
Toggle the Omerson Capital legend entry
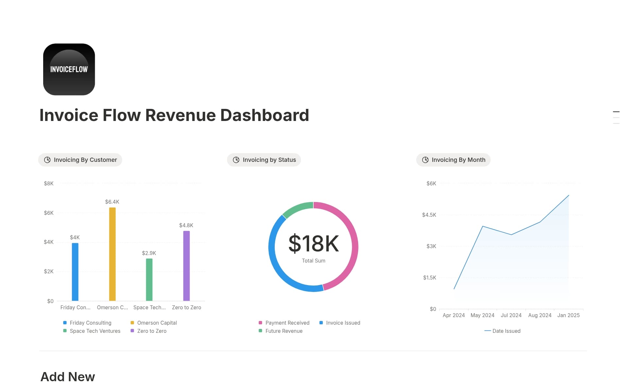click(154, 323)
